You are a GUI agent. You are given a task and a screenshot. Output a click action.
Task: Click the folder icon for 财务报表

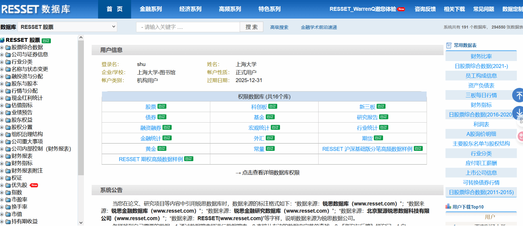(x=8, y=156)
